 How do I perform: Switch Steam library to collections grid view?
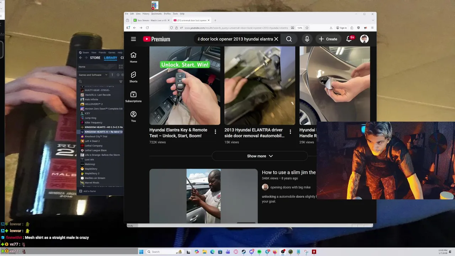(x=121, y=66)
